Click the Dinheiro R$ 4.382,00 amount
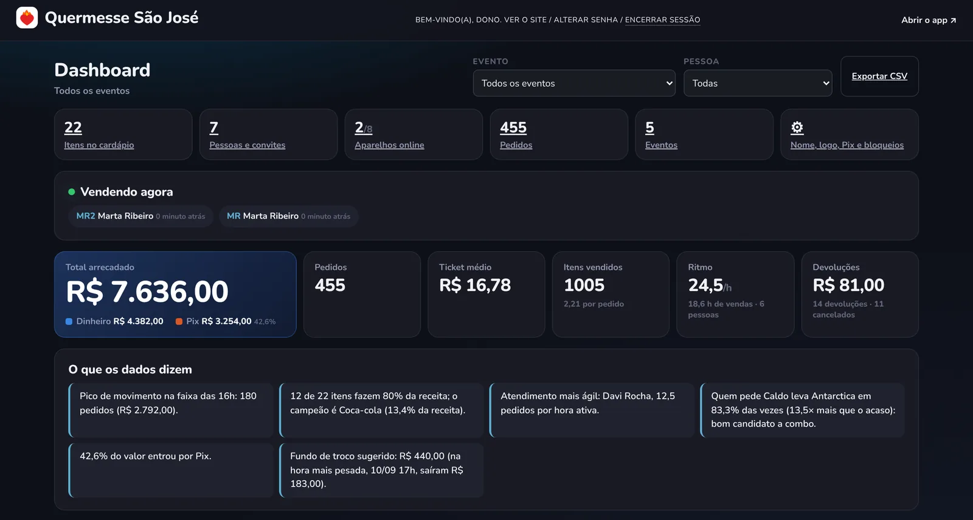973x520 pixels. [x=138, y=321]
